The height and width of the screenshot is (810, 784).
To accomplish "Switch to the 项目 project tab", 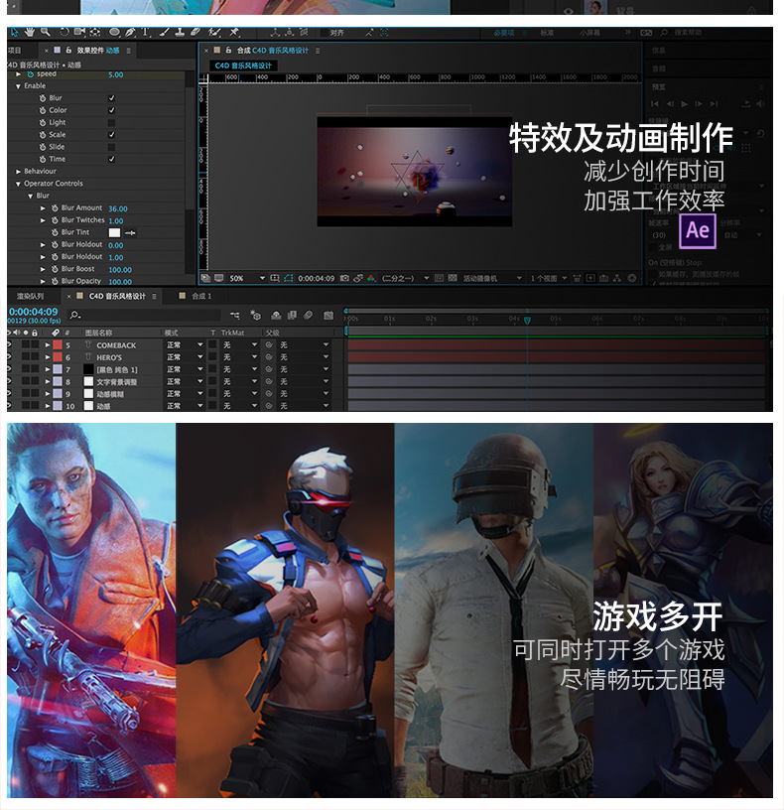I will coord(15,50).
